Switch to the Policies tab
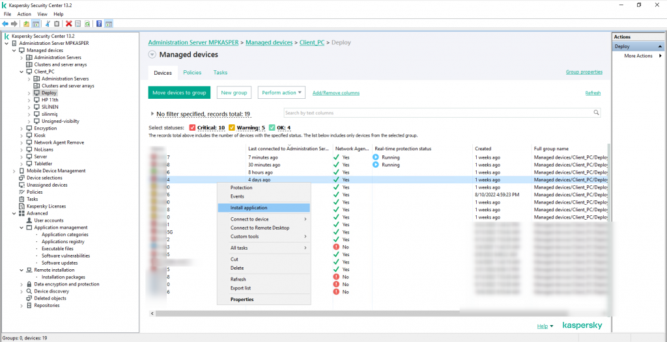Viewport: 667px width, 342px height. click(192, 73)
